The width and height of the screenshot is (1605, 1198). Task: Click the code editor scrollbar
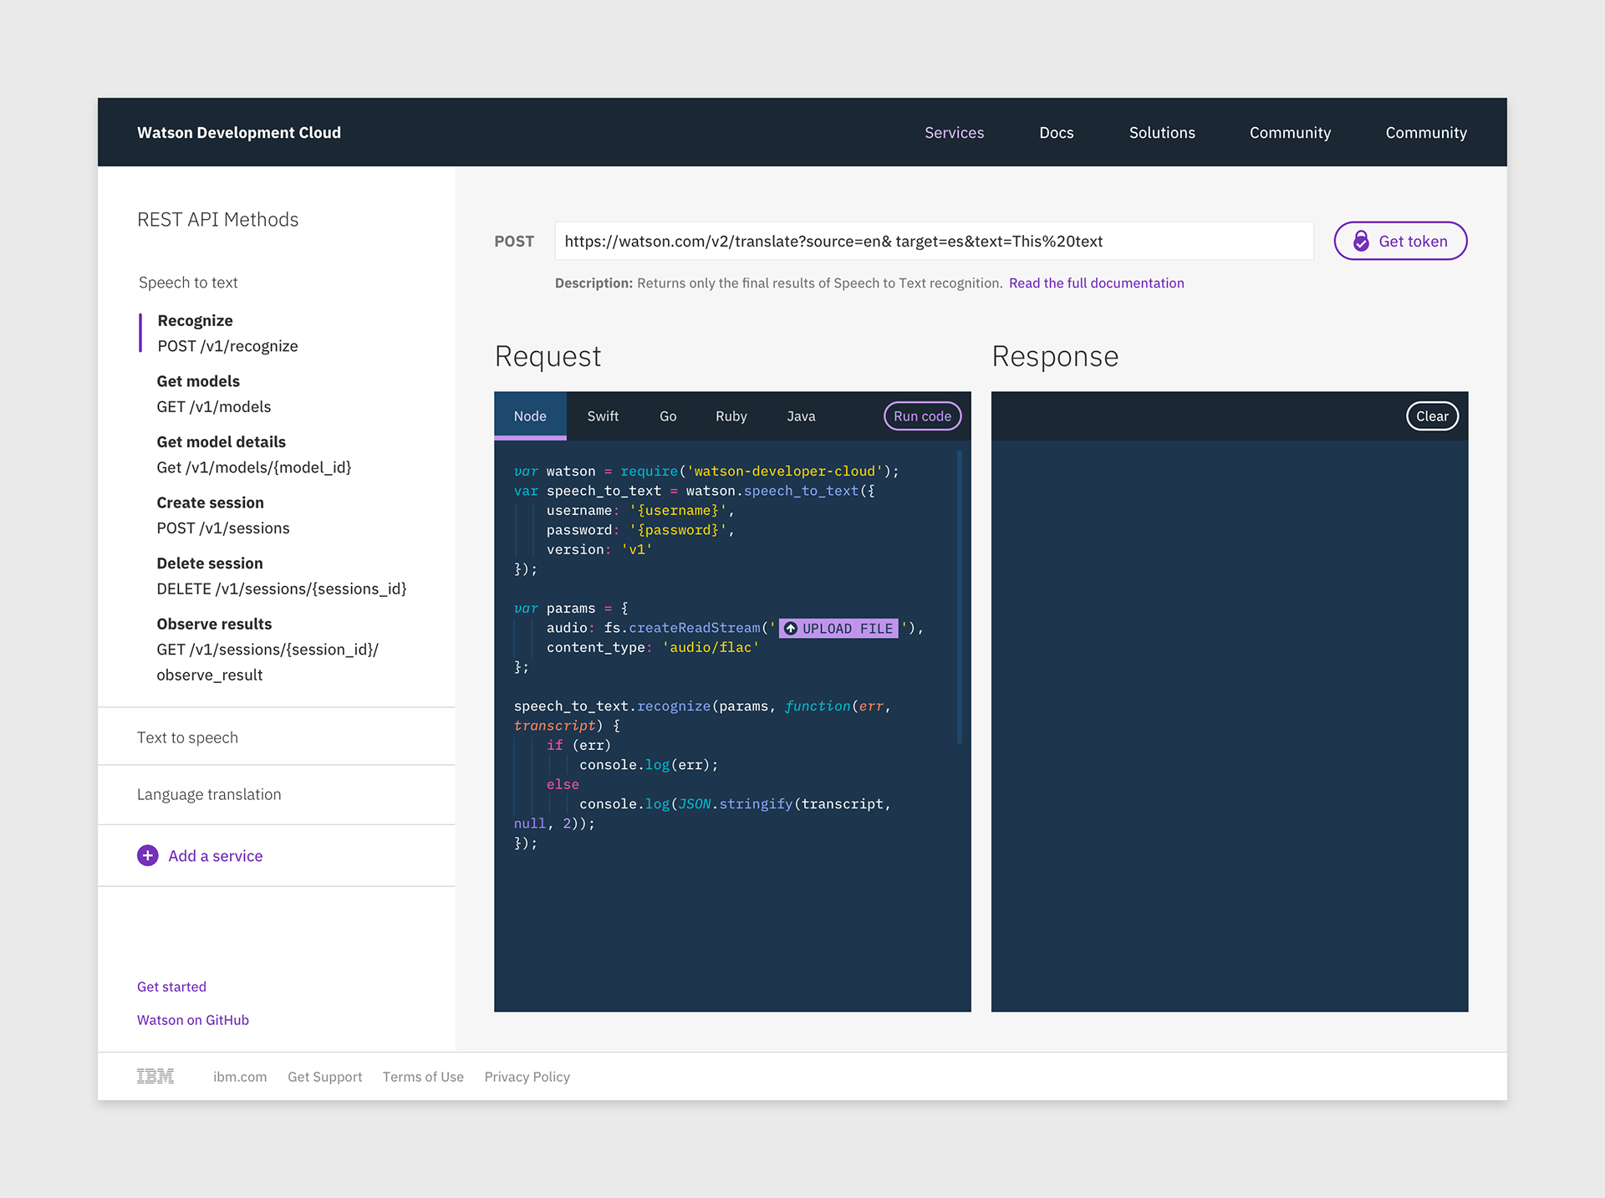point(959,596)
